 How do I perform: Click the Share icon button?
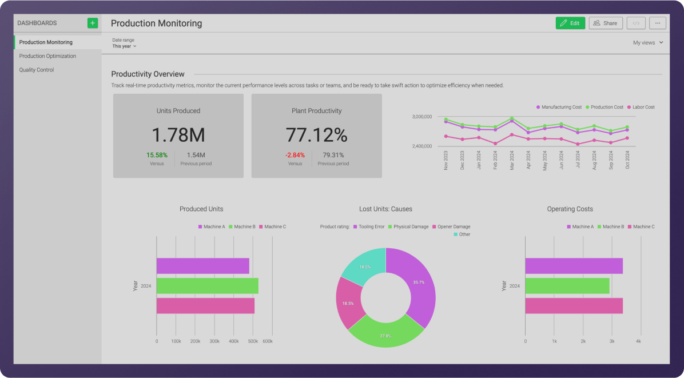[x=598, y=23]
